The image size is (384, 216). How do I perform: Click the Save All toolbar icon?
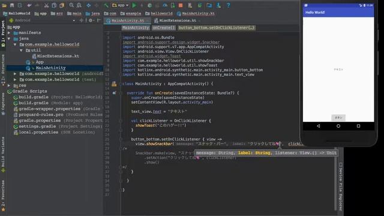pyautogui.click(x=12, y=5)
